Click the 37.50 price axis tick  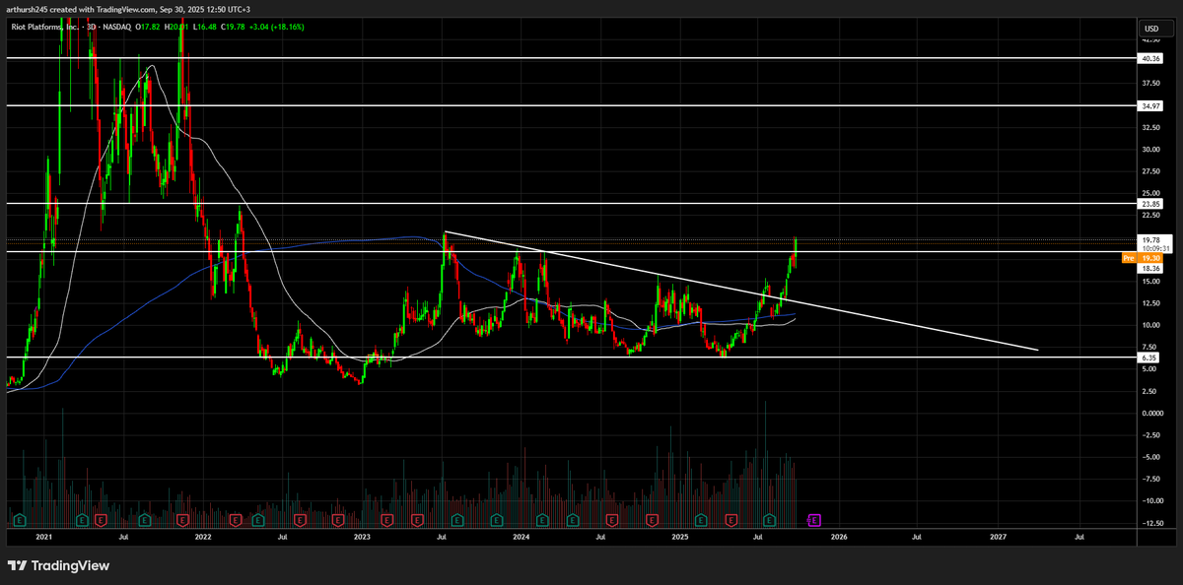pyautogui.click(x=1150, y=84)
